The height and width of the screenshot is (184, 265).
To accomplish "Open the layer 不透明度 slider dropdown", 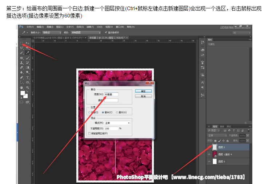I will click(x=248, y=136).
